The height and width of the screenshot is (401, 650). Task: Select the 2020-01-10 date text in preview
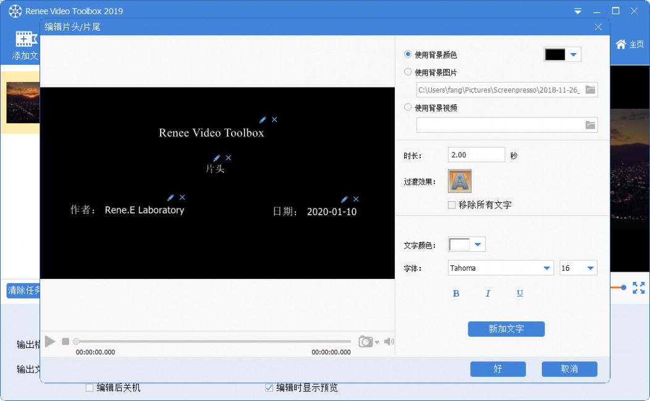click(332, 212)
